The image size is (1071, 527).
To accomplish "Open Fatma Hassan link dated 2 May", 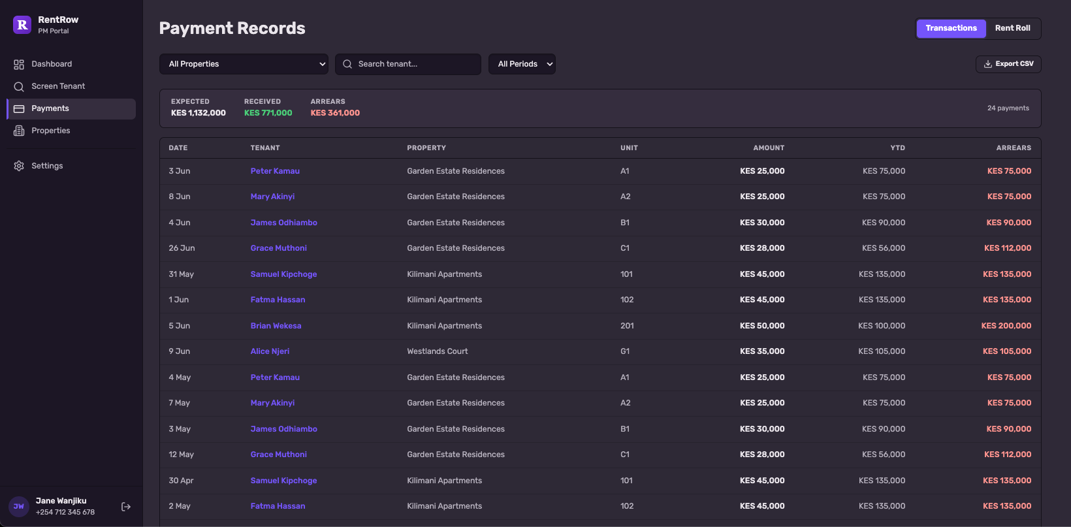I will click(278, 506).
